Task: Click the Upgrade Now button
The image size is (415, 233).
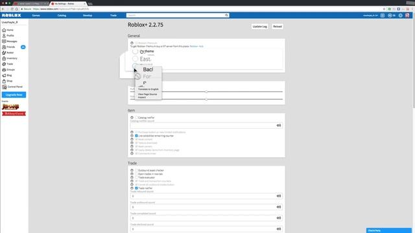Action: 14,94
